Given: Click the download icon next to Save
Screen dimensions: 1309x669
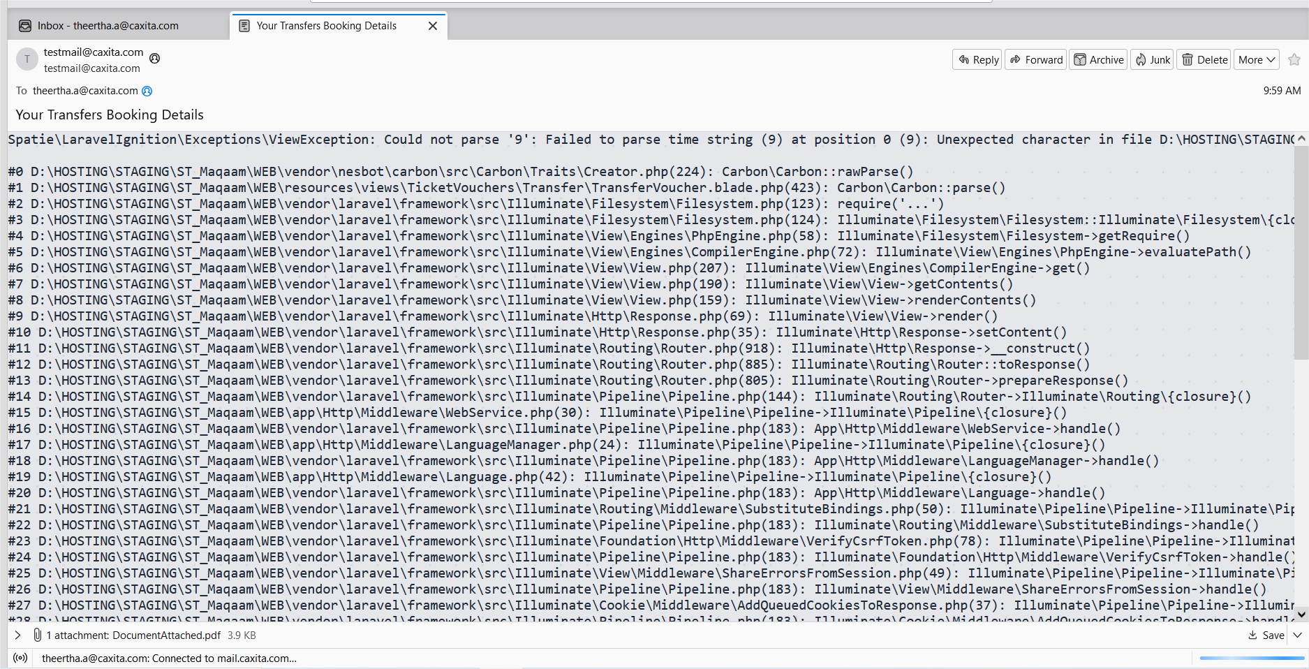Looking at the screenshot, I should (1252, 635).
